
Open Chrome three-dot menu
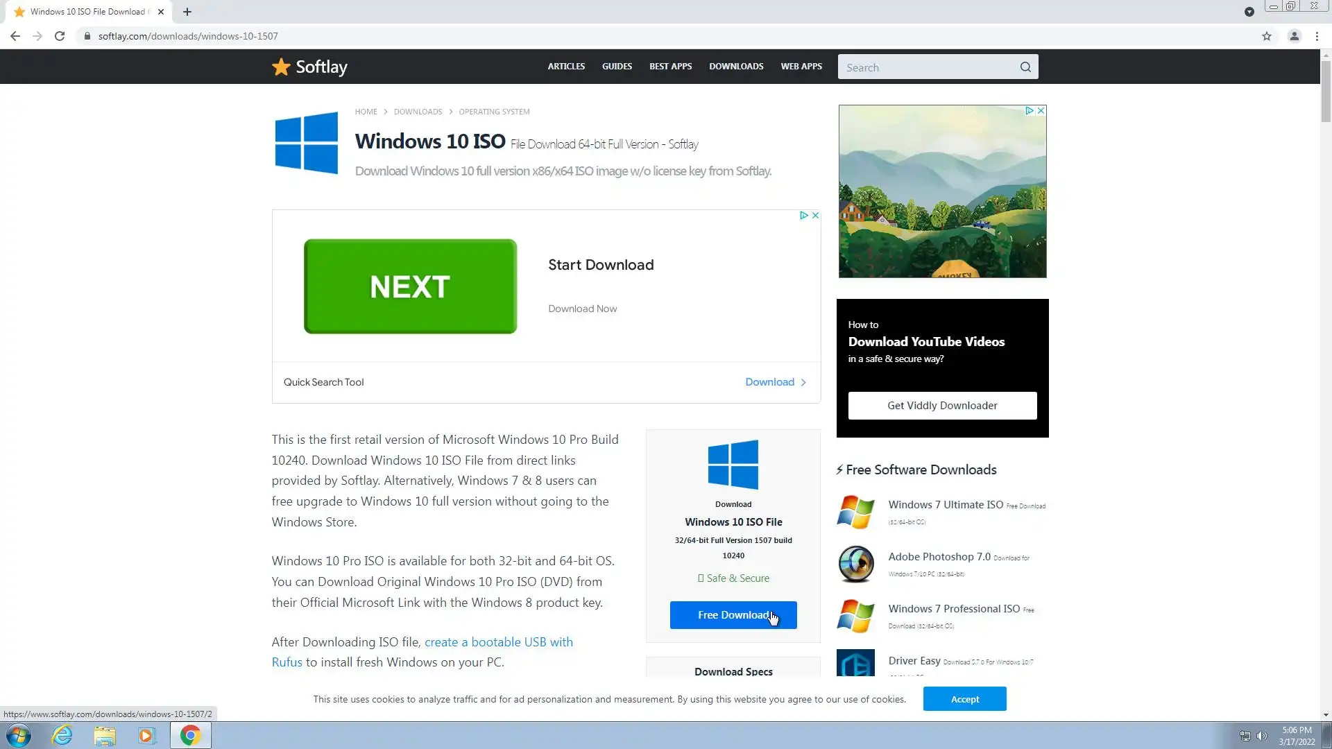tap(1317, 36)
